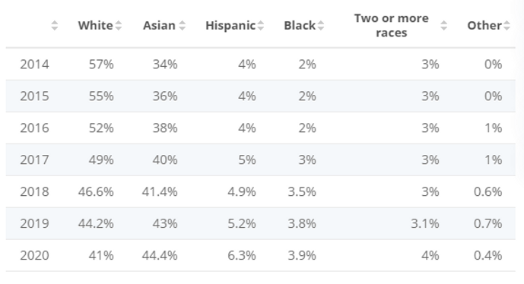Sort table by the year column arrows

pos(55,25)
